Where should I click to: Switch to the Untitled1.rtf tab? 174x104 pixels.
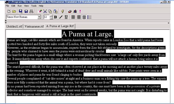[x=14, y=26]
